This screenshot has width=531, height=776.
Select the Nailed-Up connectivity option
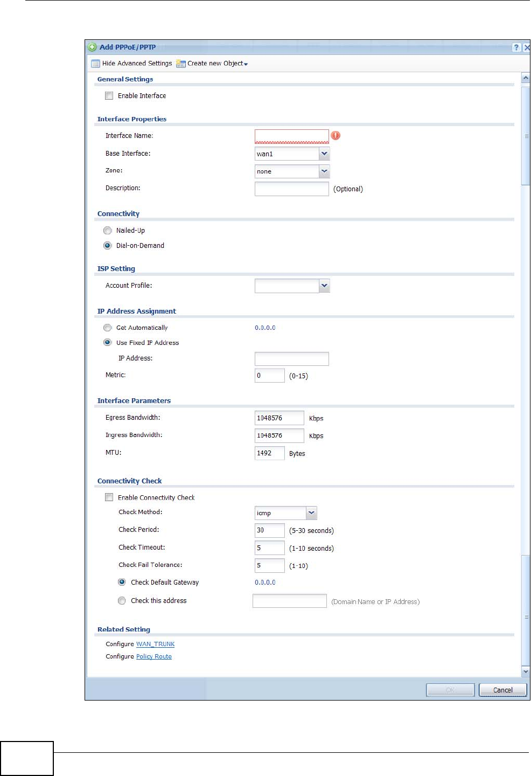tap(108, 230)
